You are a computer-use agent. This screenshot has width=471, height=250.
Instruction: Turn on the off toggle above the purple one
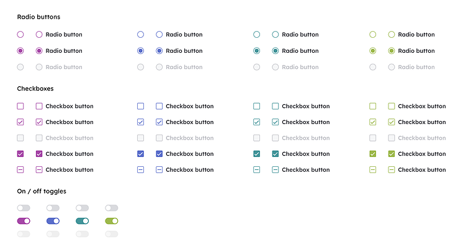coord(24,208)
